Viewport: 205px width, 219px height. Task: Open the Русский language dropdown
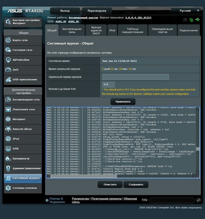click(186, 11)
